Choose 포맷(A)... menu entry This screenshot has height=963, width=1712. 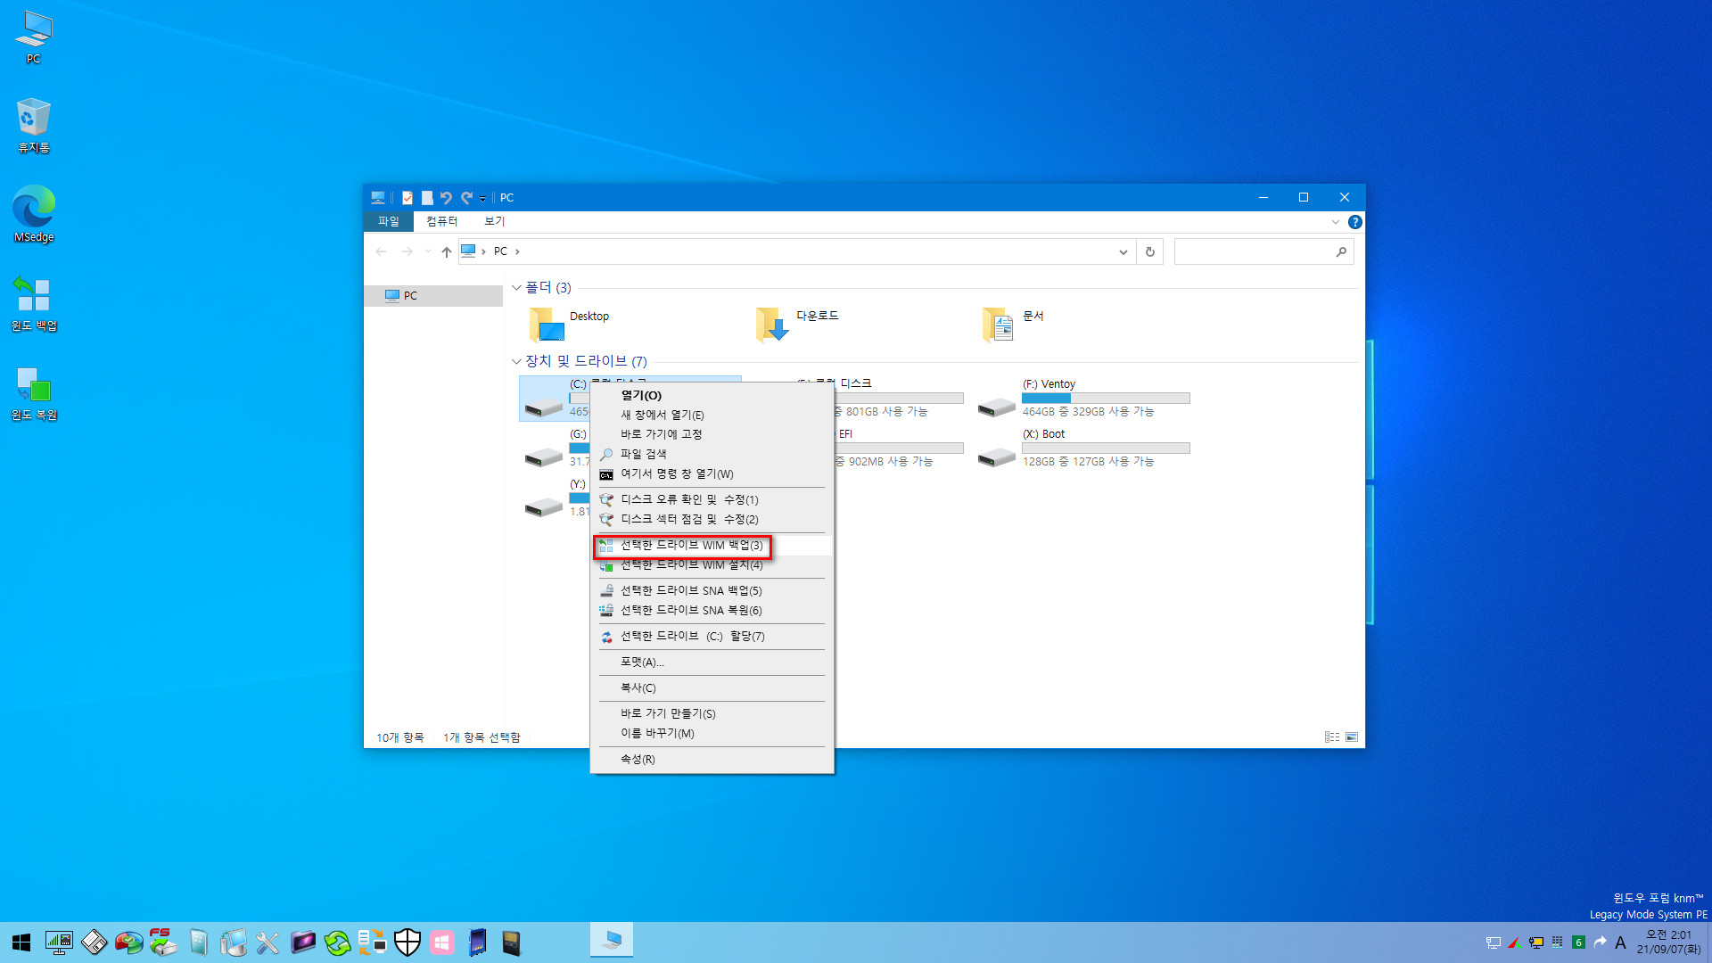[712, 662]
